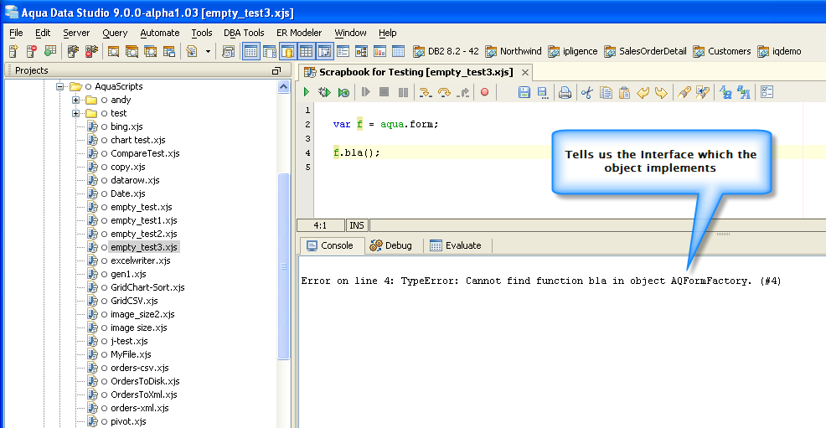The image size is (826, 428).
Task: Click the Projects tree scroll up arrow
Action: pyautogui.click(x=283, y=87)
